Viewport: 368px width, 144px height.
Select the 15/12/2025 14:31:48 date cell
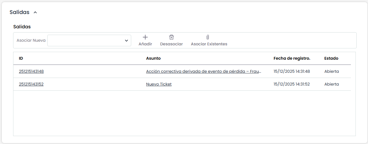click(x=292, y=72)
